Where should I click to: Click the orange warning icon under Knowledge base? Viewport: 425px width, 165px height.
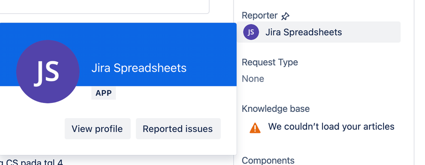255,128
